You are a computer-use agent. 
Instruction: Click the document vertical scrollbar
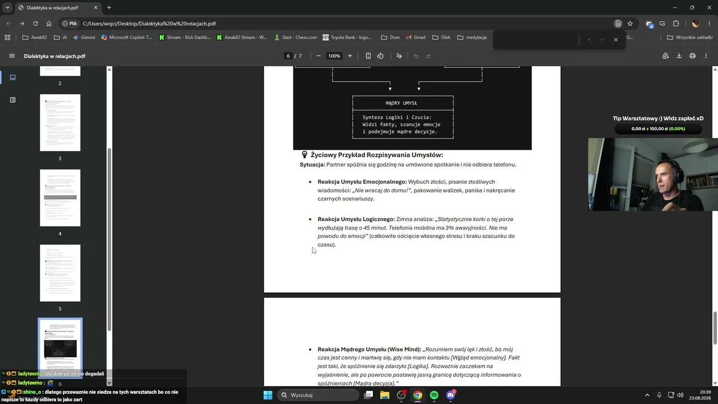click(x=714, y=329)
